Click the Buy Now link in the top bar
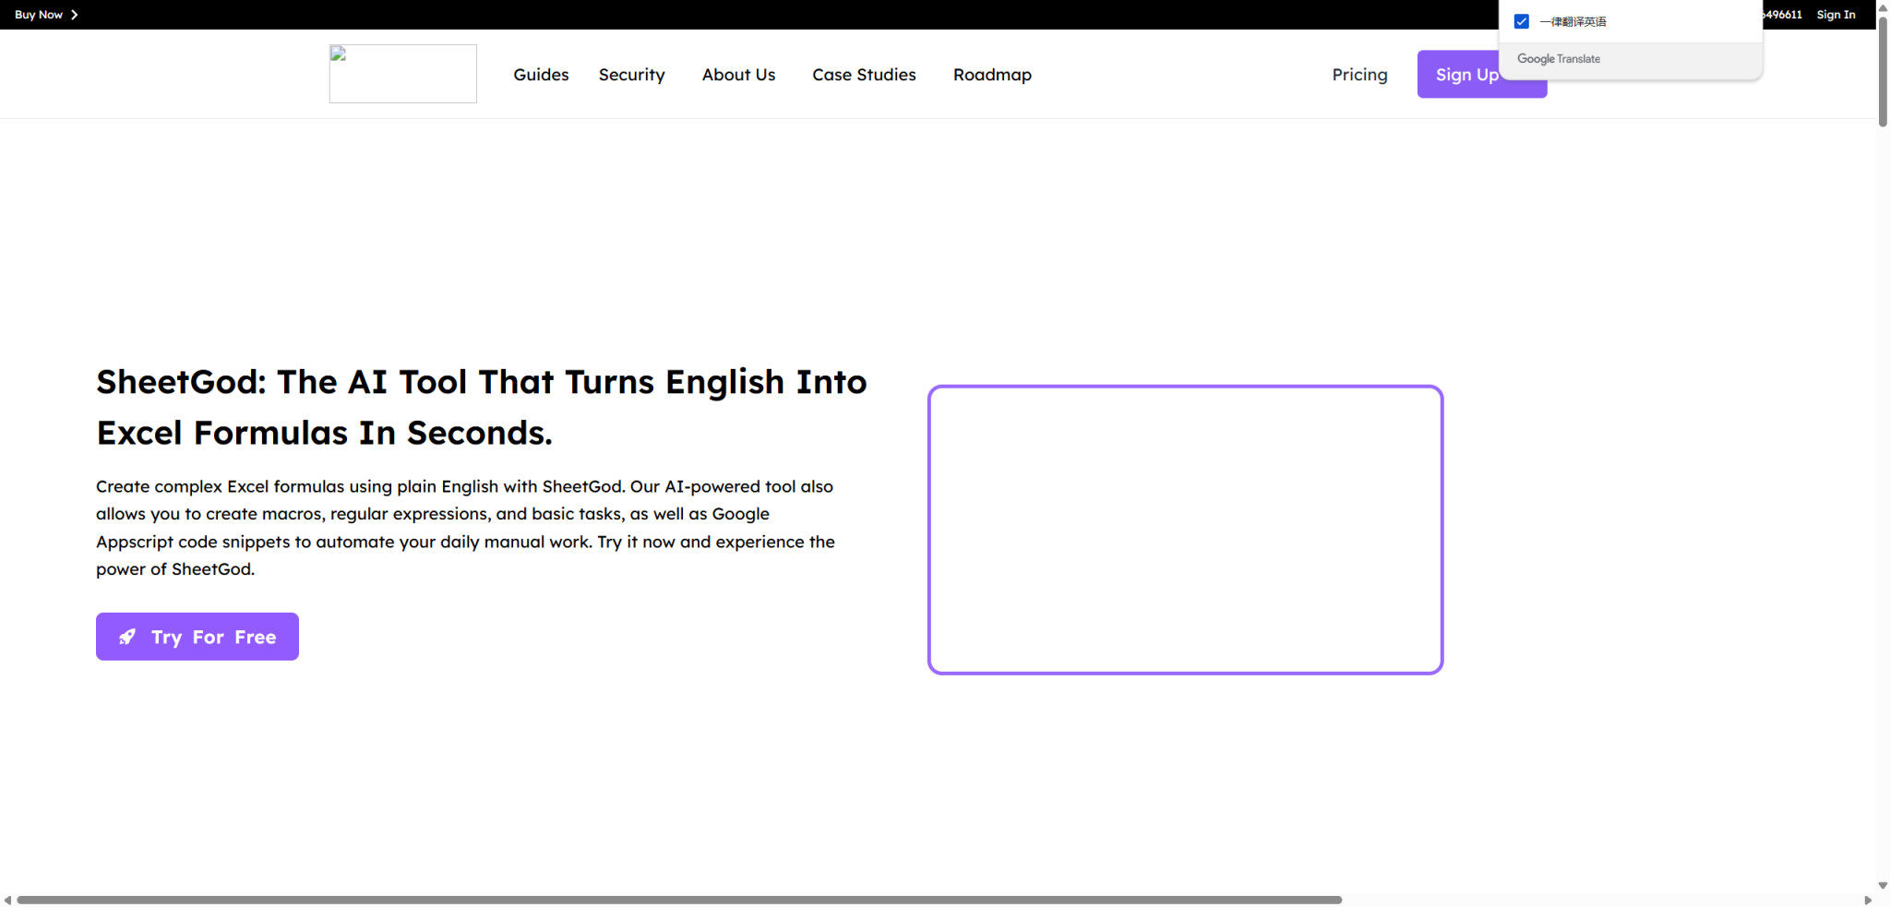Screen dimensions: 1890x907 [x=39, y=15]
